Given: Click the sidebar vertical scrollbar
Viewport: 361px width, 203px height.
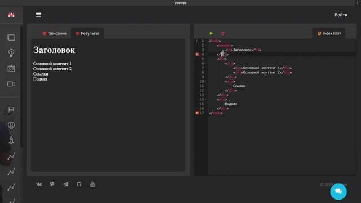Looking at the screenshot, I should click(21, 86).
